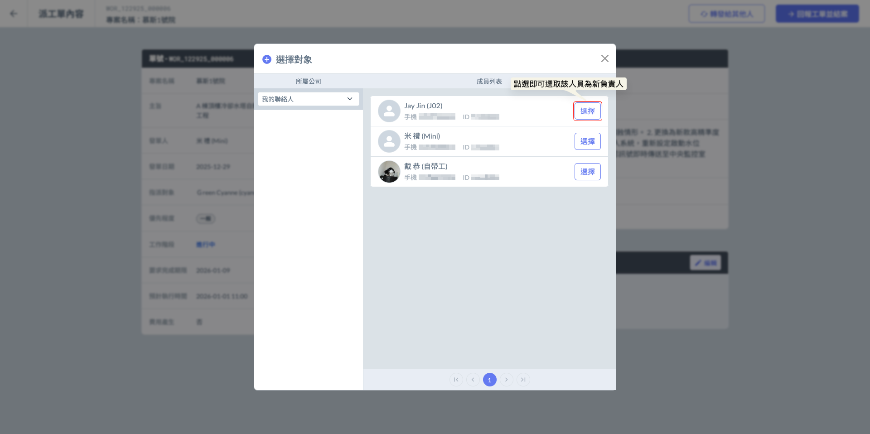Click Jay Jin's default avatar icon

(389, 111)
